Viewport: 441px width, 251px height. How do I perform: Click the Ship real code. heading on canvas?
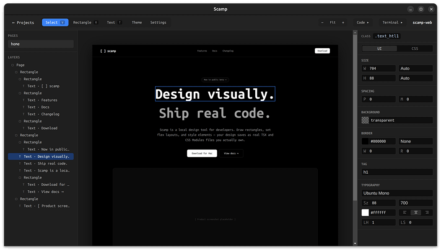(215, 113)
